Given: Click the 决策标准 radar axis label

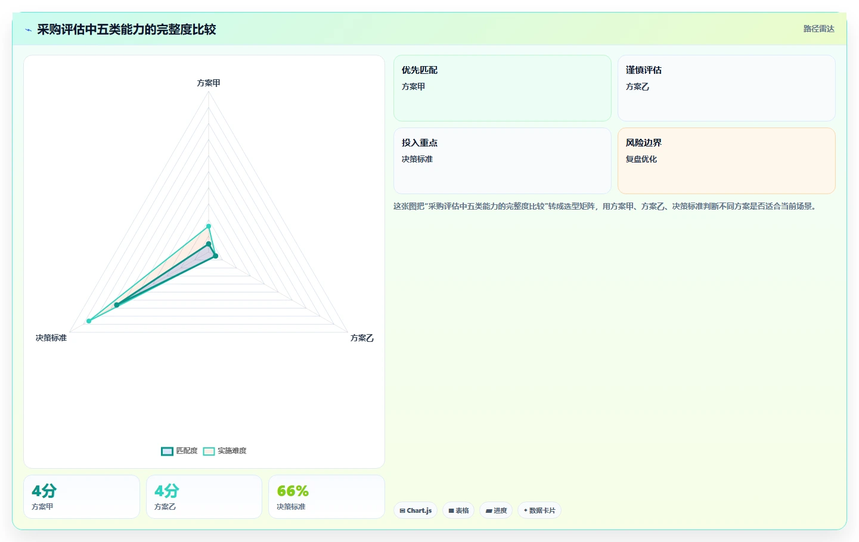Looking at the screenshot, I should point(51,338).
